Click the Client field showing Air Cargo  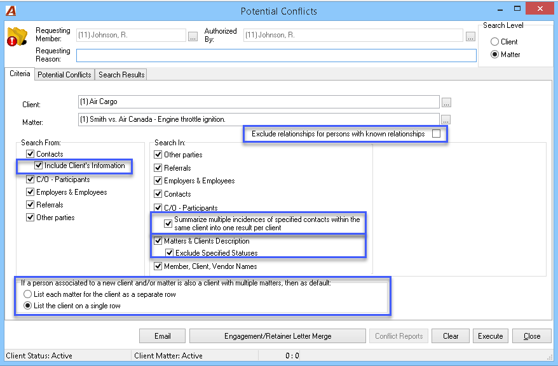pyautogui.click(x=259, y=101)
